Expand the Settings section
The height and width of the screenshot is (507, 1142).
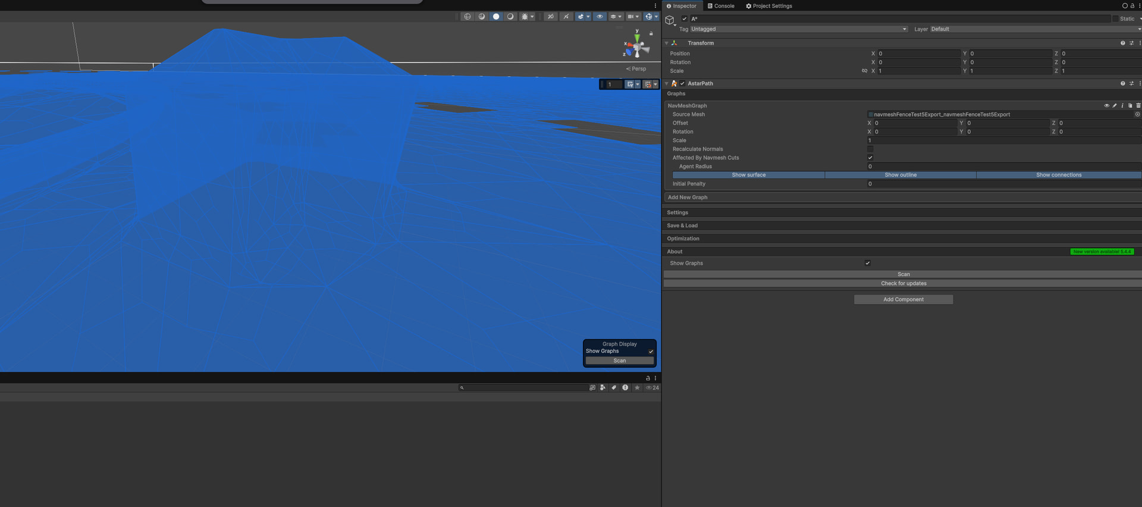pyautogui.click(x=677, y=212)
